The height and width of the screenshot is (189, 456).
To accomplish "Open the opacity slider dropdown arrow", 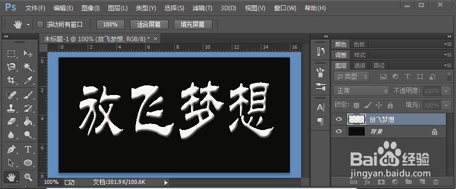I will tap(446, 91).
